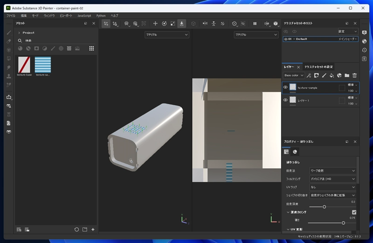Filter assets by textures brick icon
Image resolution: width=373 pixels, height=243 pixels.
coord(69,49)
